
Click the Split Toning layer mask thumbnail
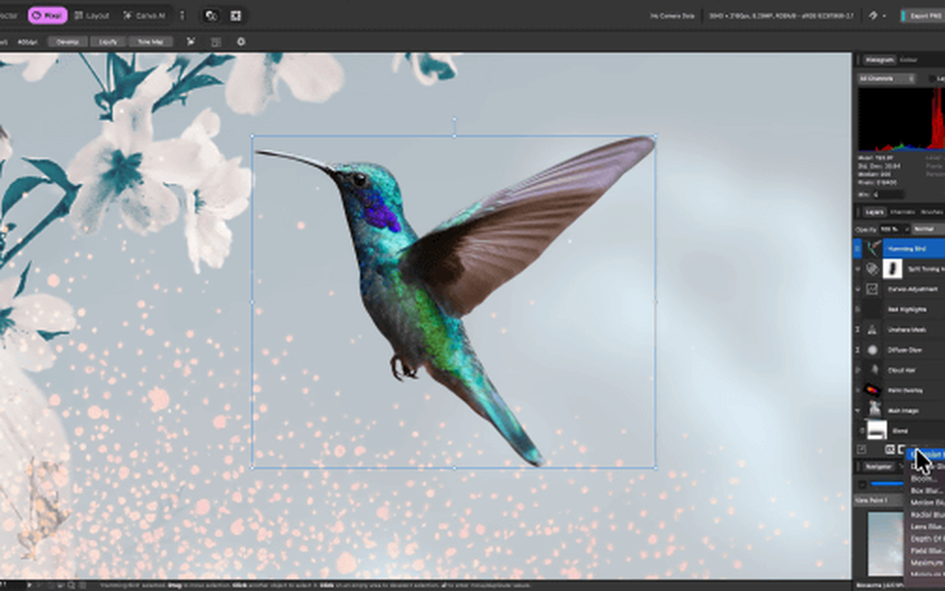point(893,269)
